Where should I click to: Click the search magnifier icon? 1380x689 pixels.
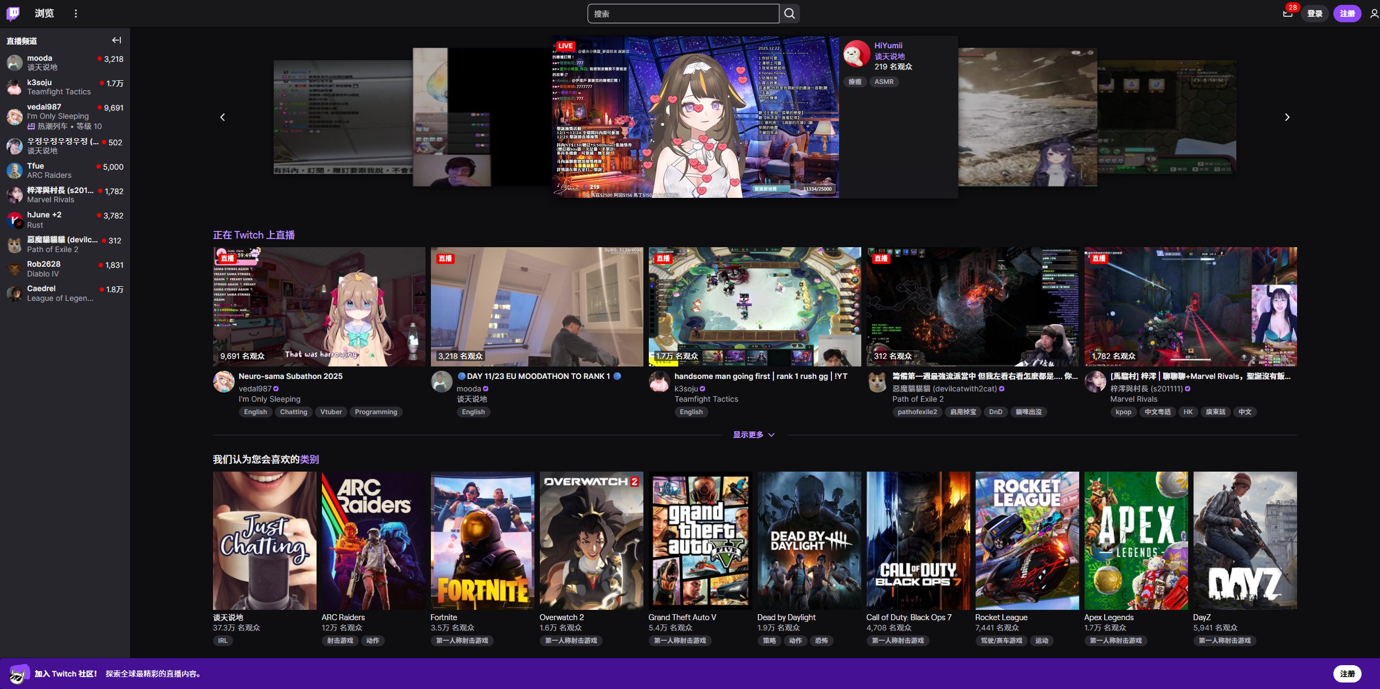tap(789, 13)
